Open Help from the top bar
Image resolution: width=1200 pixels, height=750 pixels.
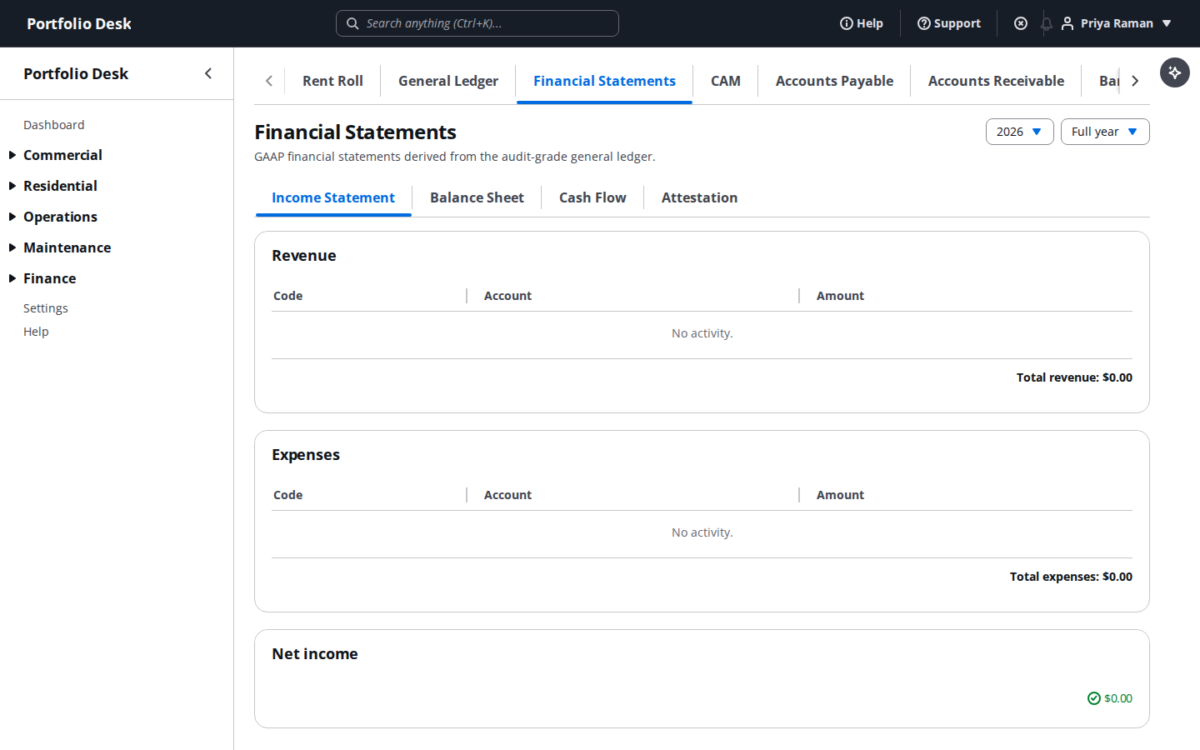pyautogui.click(x=862, y=23)
